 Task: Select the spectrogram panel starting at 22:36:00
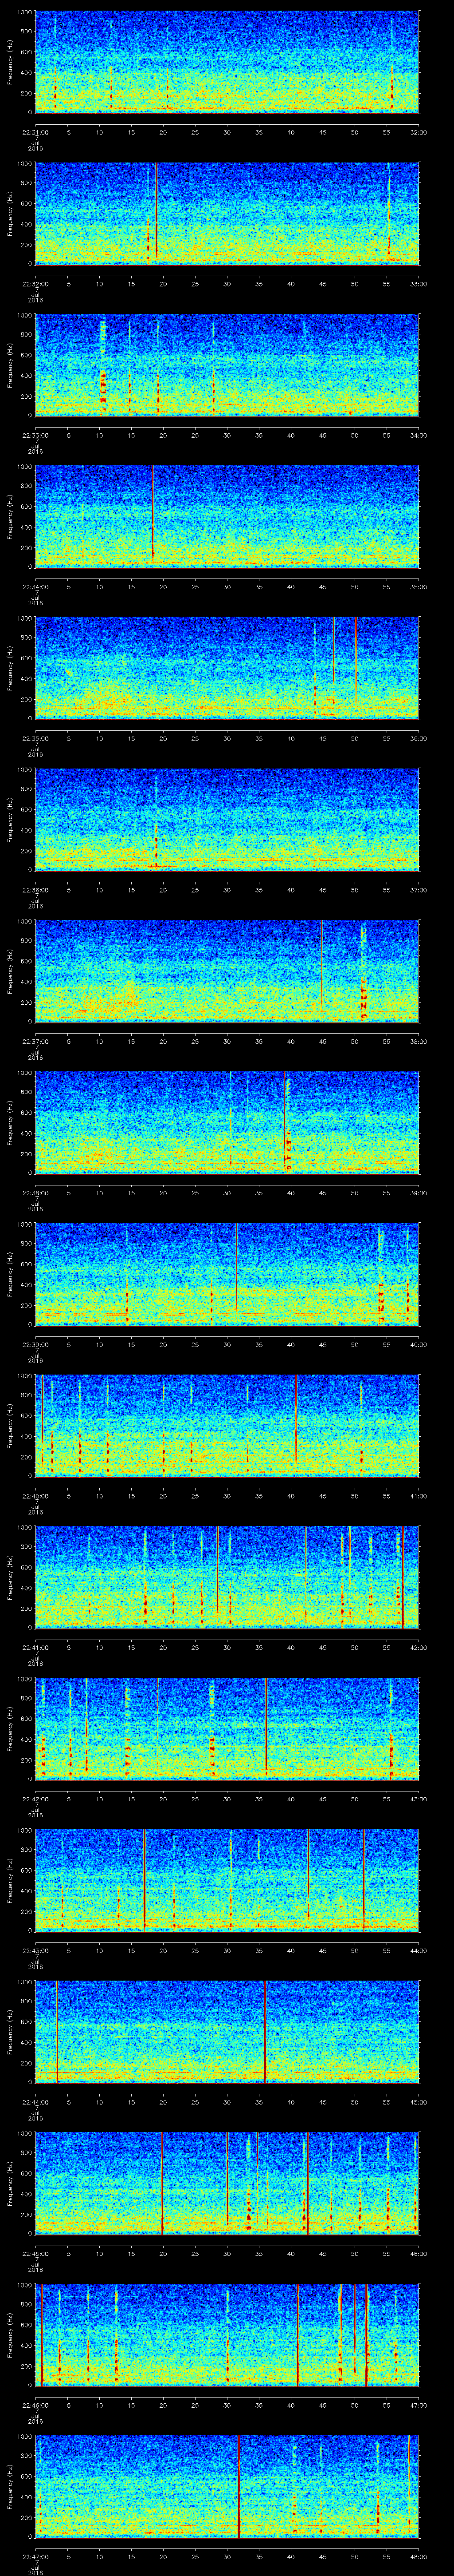click(x=227, y=819)
